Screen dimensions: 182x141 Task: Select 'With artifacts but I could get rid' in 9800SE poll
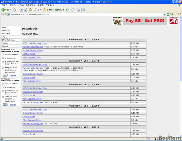[3, 91]
